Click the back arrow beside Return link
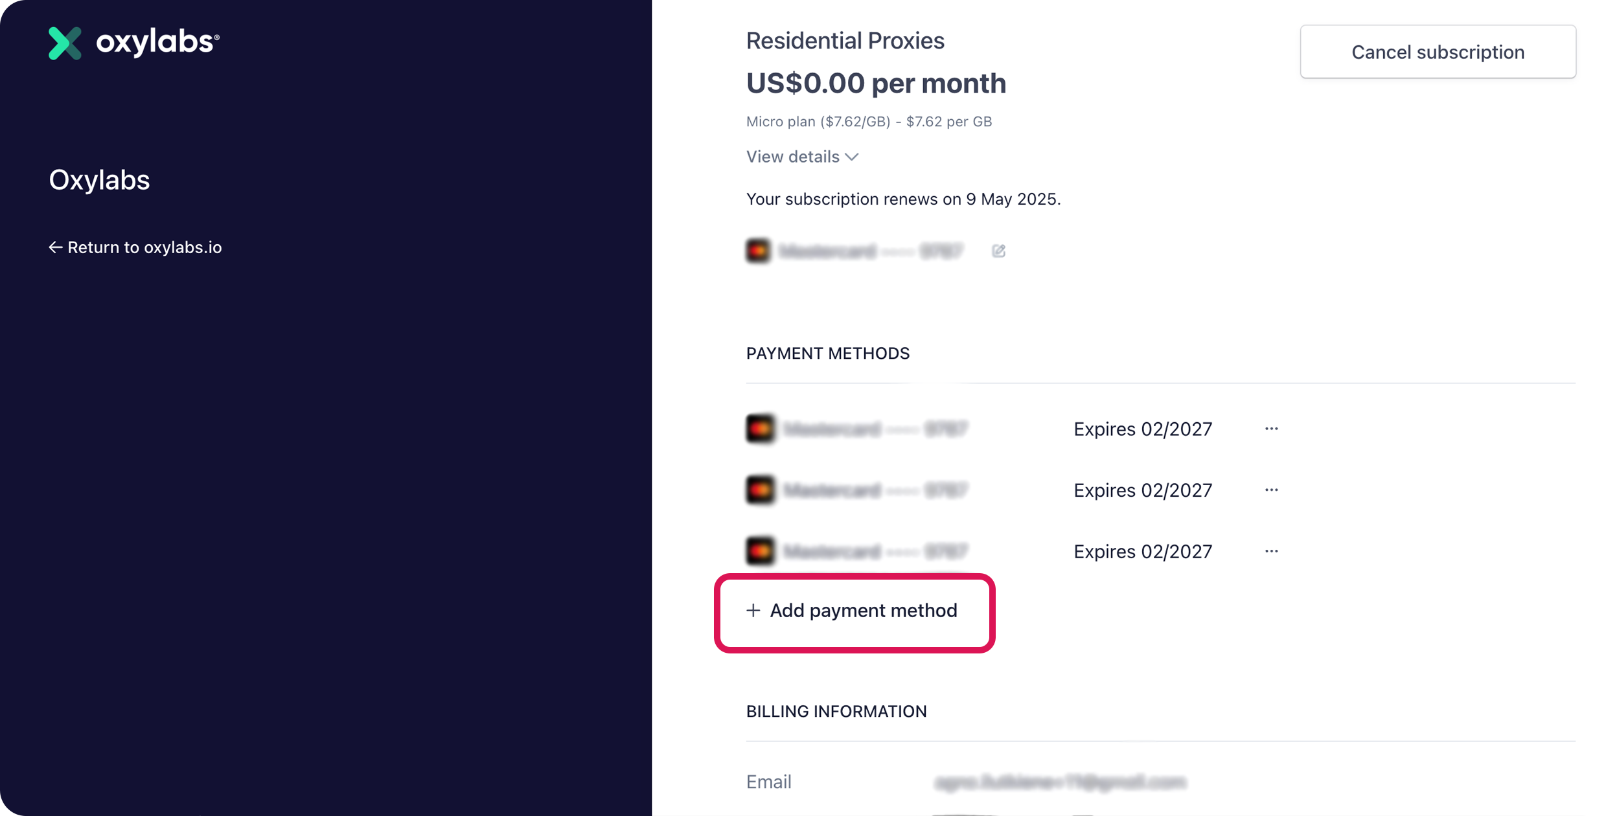This screenshot has height=816, width=1606. 56,247
